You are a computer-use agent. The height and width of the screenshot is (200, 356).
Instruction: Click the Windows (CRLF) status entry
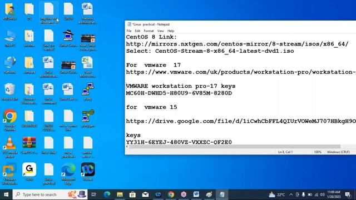point(338,152)
